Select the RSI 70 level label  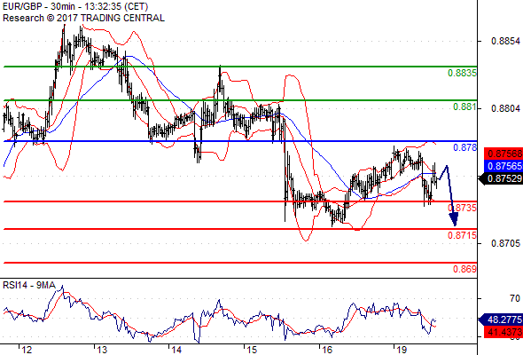[x=515, y=298]
